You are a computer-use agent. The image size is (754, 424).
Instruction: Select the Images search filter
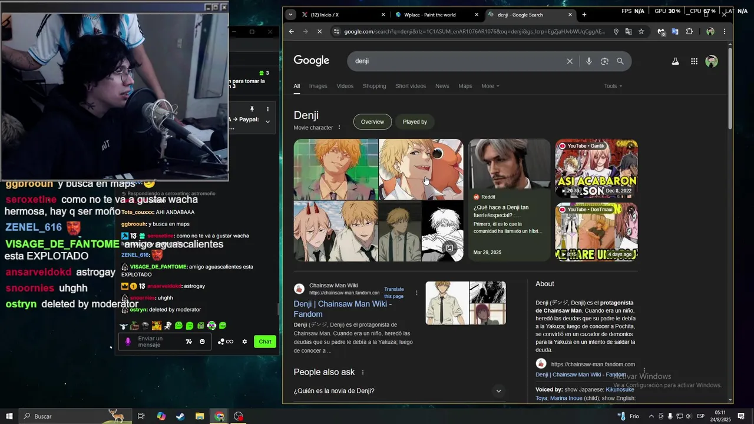(318, 86)
